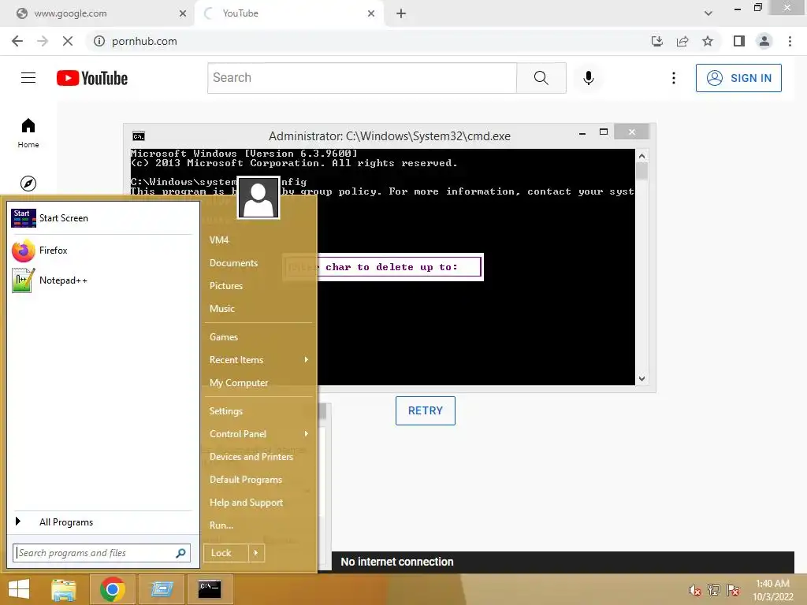The height and width of the screenshot is (605, 807).
Task: Open My Computer from Start menu
Action: point(239,383)
